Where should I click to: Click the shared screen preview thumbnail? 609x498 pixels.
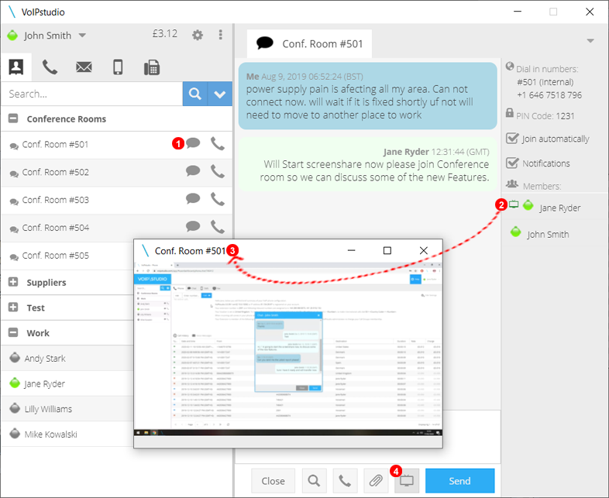tap(287, 349)
